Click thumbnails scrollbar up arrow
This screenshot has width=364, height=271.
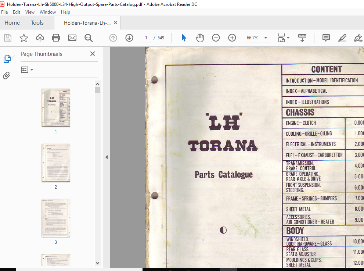tap(97, 84)
